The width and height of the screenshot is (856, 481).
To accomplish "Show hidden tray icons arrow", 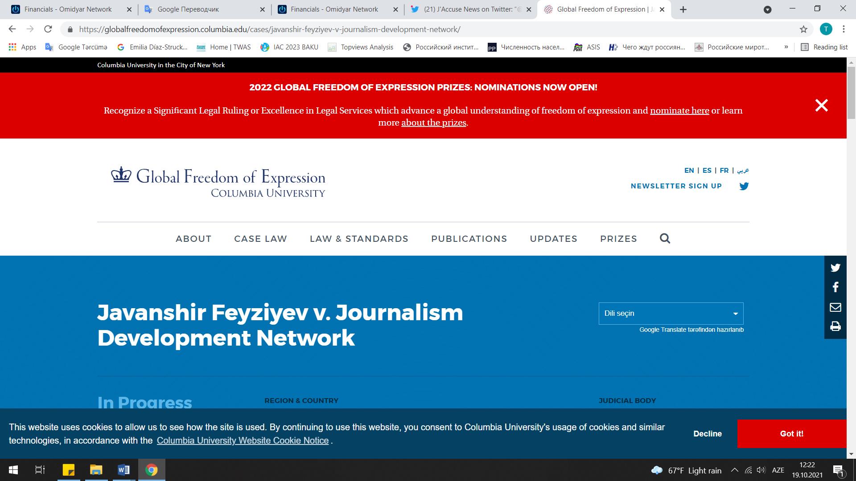I will click(734, 470).
